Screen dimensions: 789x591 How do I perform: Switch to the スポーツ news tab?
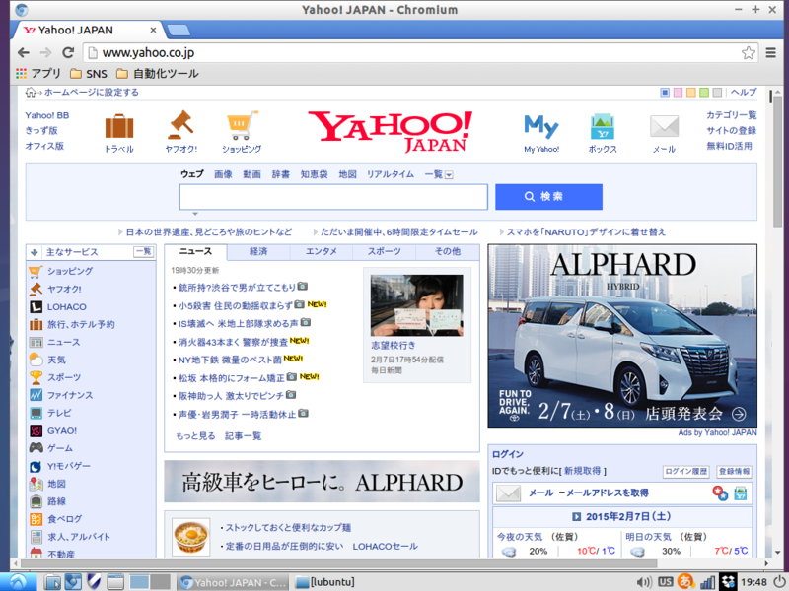384,252
